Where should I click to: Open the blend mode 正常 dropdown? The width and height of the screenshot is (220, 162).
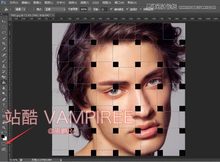pos(55,9)
